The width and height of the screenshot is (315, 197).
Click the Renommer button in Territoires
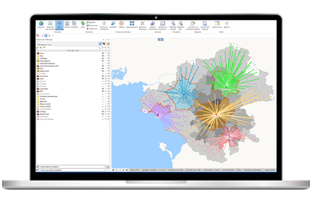(92, 25)
